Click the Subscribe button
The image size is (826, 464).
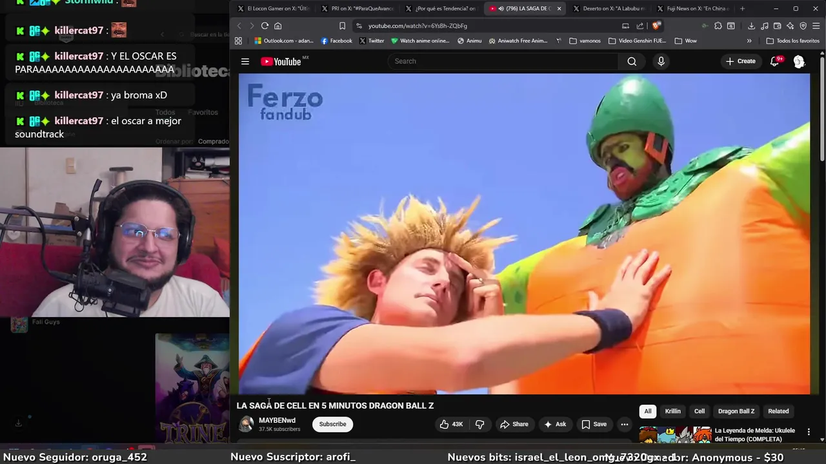pyautogui.click(x=332, y=424)
